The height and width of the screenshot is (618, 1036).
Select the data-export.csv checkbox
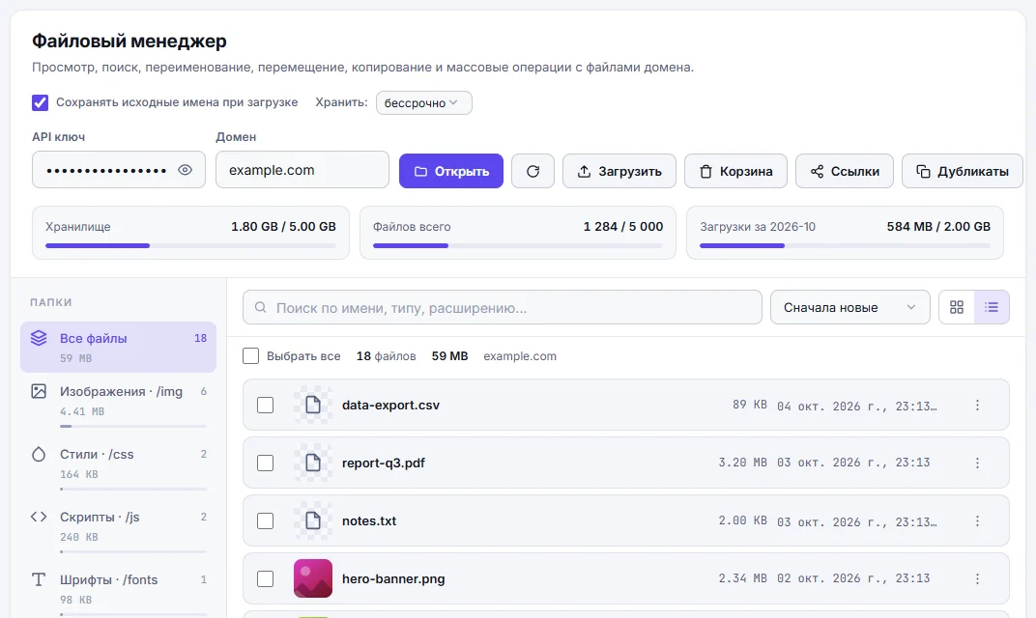click(265, 405)
